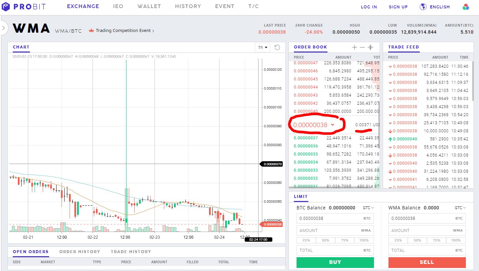Expand the GTC order type dropdown
Screen dimensions: 479x271
coord(368,208)
